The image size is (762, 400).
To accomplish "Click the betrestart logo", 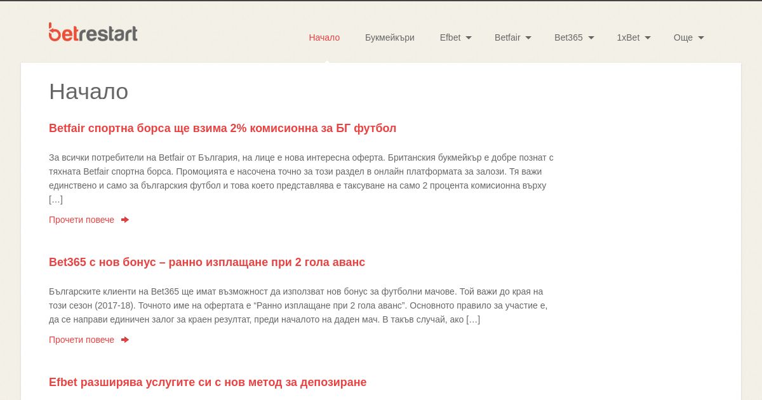I will pyautogui.click(x=93, y=32).
